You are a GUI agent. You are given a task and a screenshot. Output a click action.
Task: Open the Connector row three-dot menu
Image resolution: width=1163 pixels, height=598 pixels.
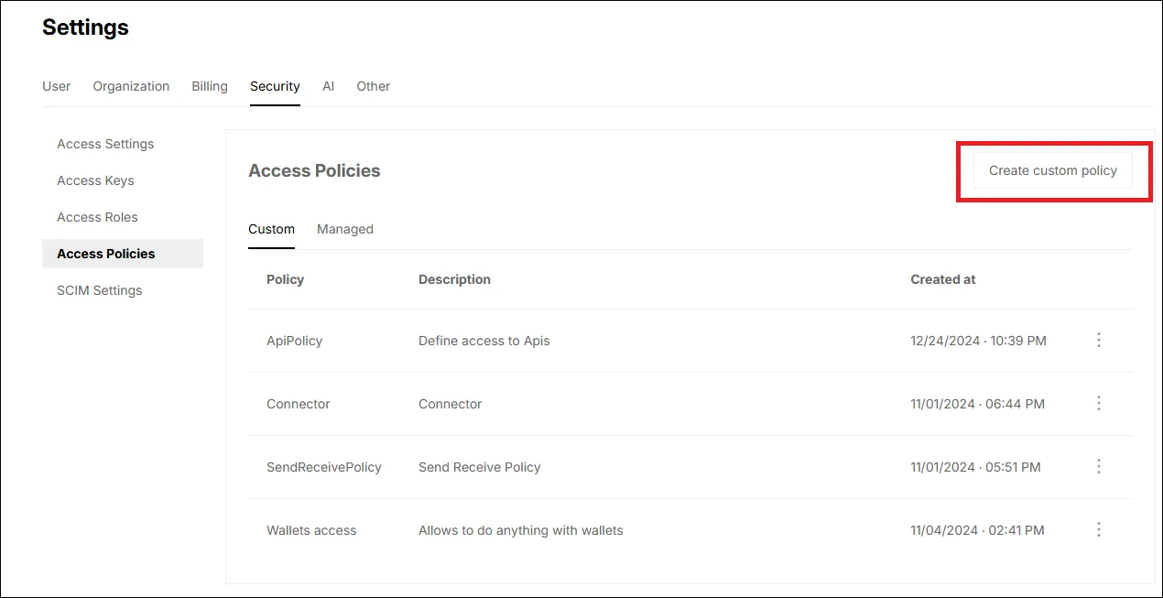pos(1099,403)
